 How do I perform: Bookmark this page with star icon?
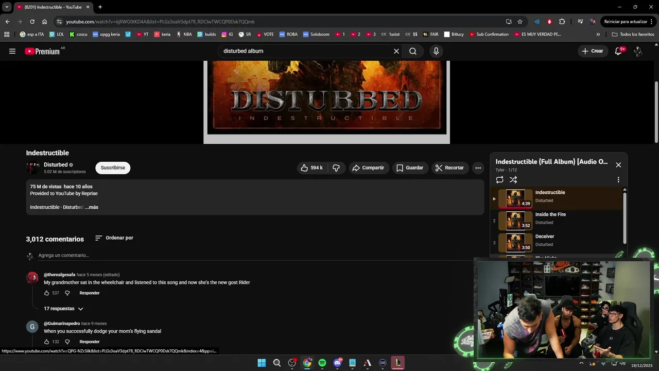coord(520,22)
